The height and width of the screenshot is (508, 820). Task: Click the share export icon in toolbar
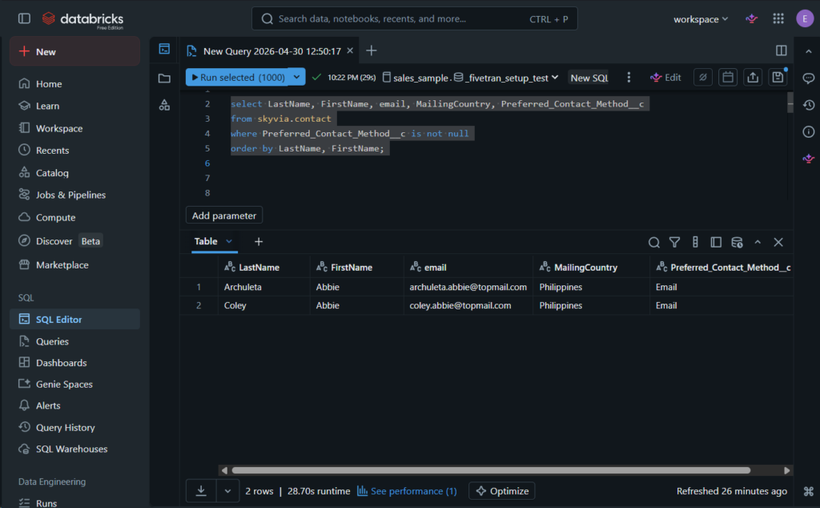[x=753, y=78]
